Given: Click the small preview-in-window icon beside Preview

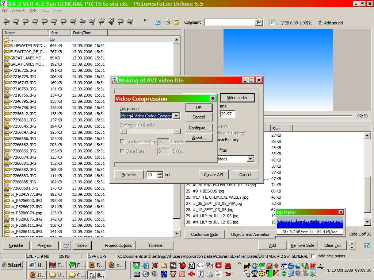Looking at the screenshot, I should 66,245.
